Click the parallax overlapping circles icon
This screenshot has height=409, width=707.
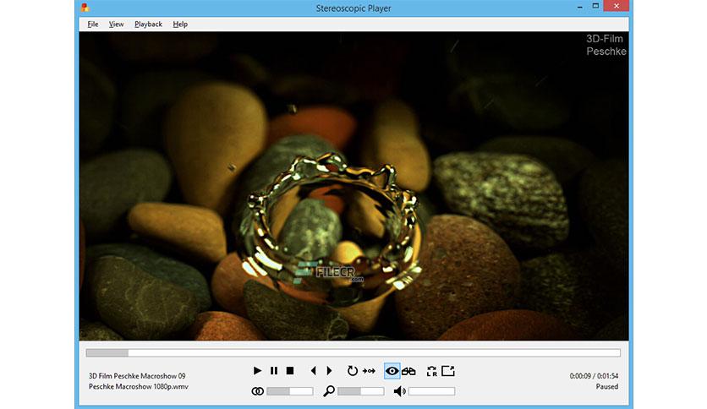[x=257, y=391]
